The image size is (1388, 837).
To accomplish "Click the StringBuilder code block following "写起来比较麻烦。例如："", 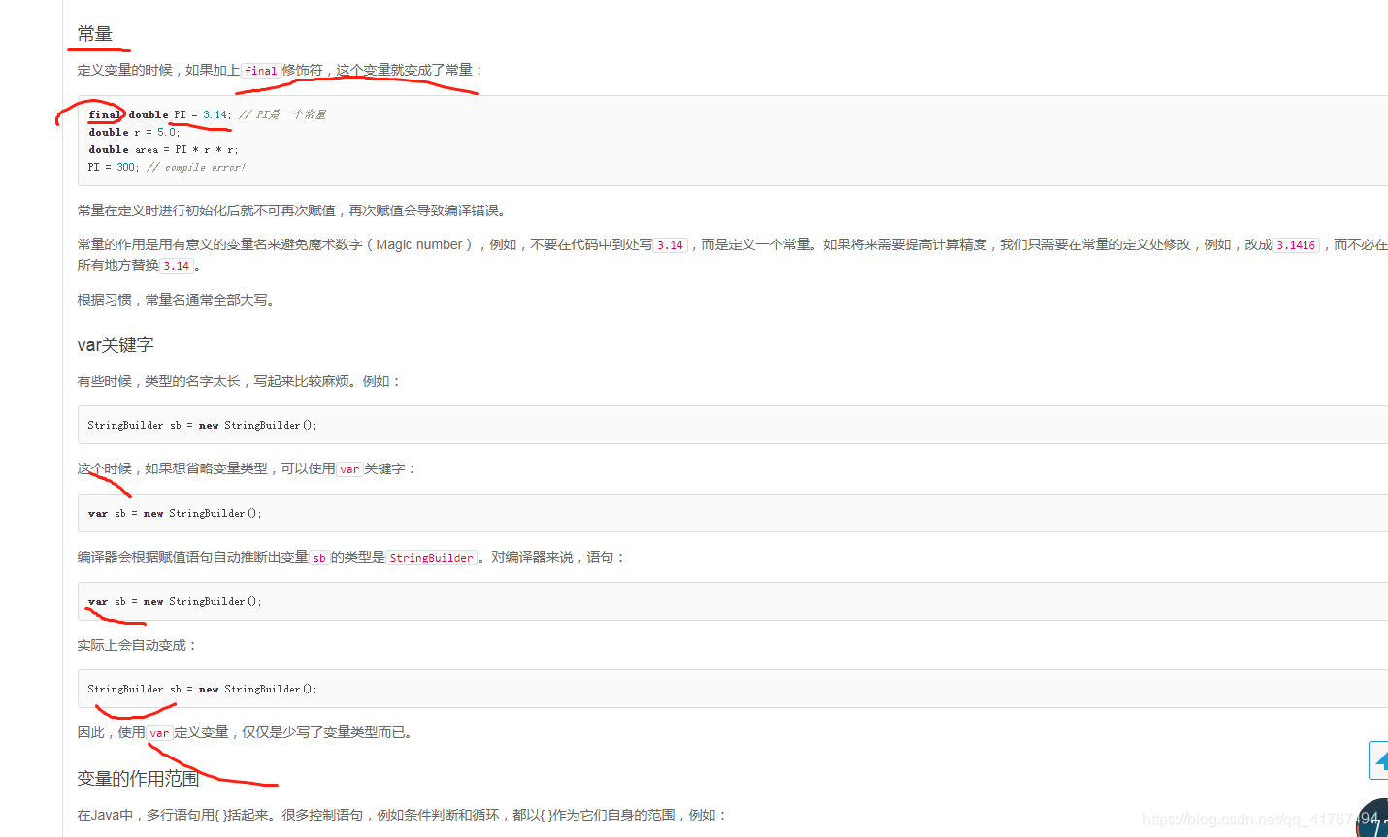I will 733,425.
